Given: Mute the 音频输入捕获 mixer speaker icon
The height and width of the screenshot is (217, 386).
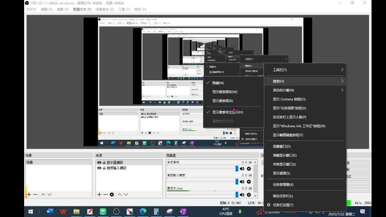Looking at the screenshot, I should coord(242,182).
